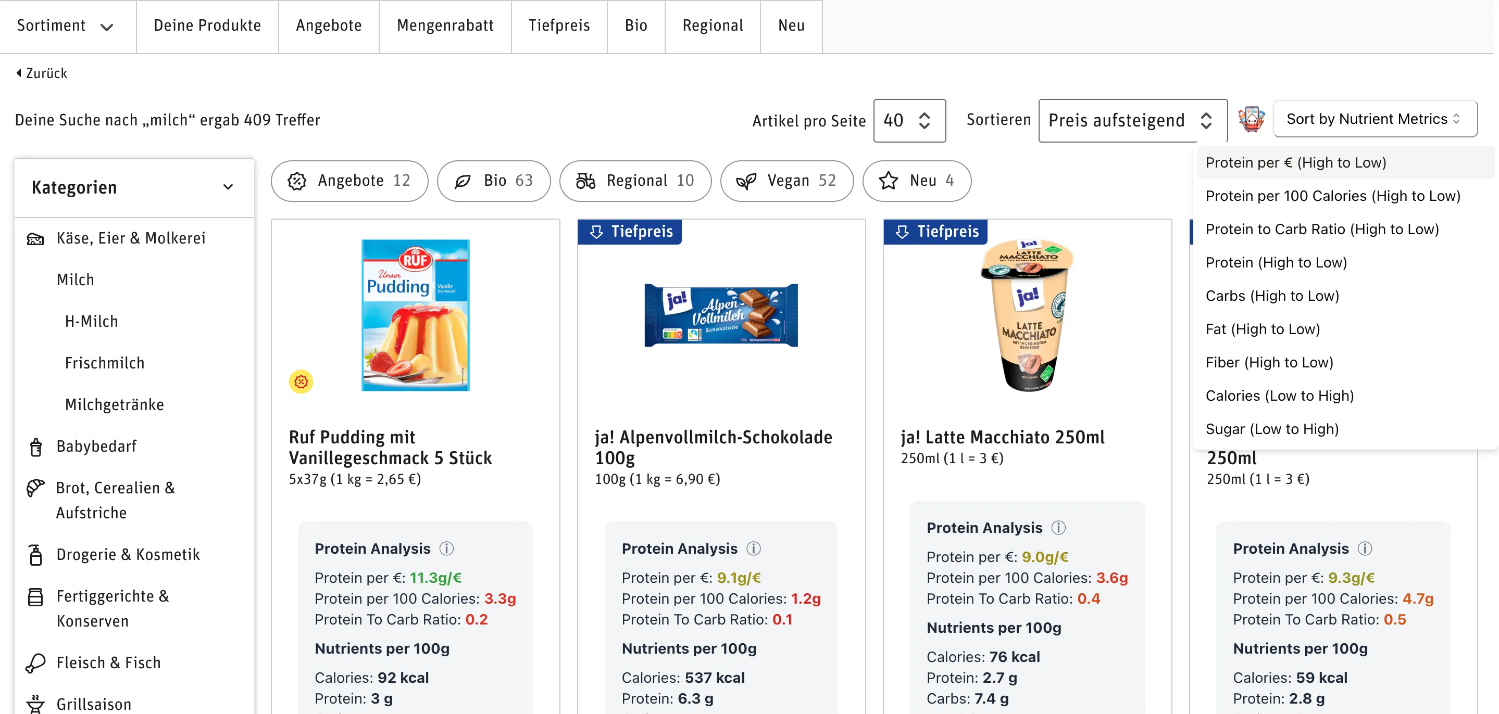Image resolution: width=1499 pixels, height=714 pixels.
Task: Enable the Vegan filter chip
Action: (x=787, y=181)
